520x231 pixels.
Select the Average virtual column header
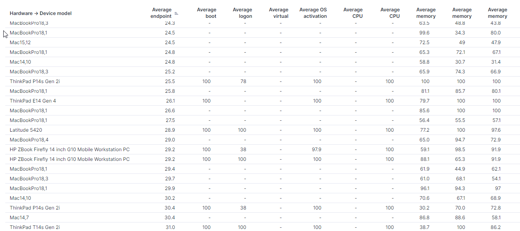[x=279, y=13]
